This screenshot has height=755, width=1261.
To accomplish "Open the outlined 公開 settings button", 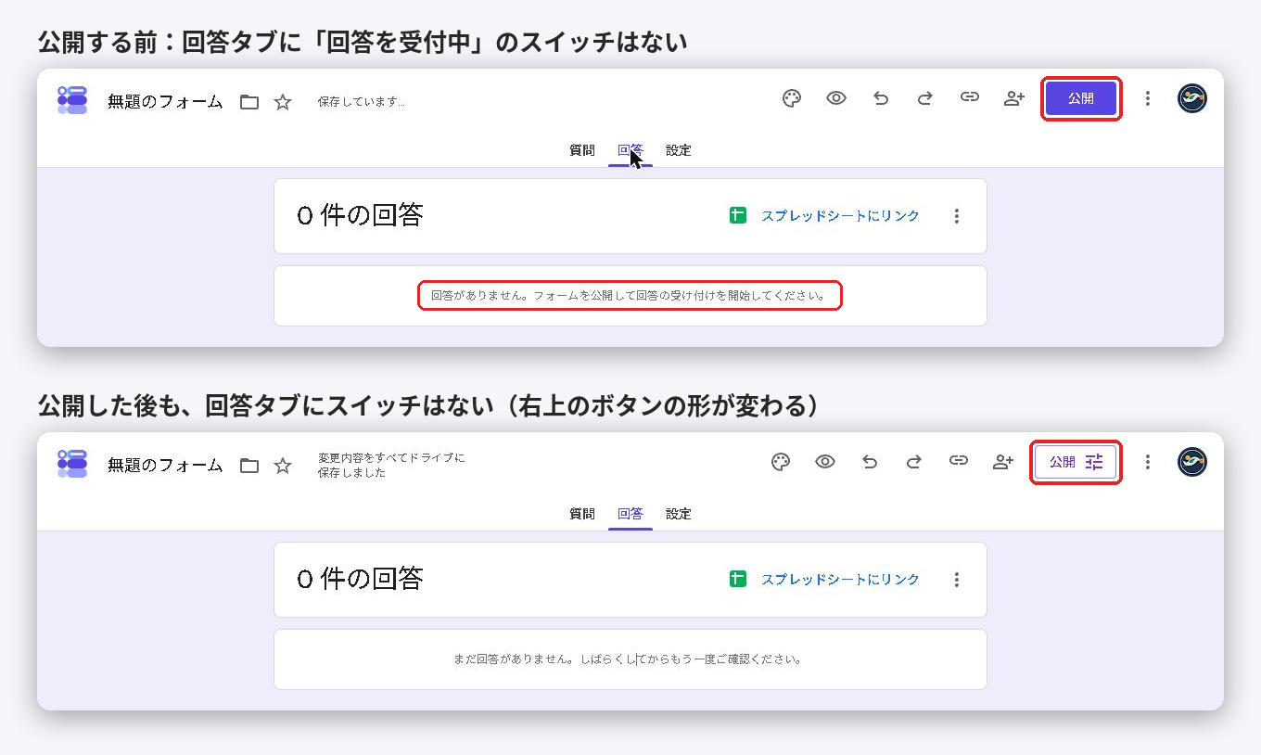I will coord(1076,462).
